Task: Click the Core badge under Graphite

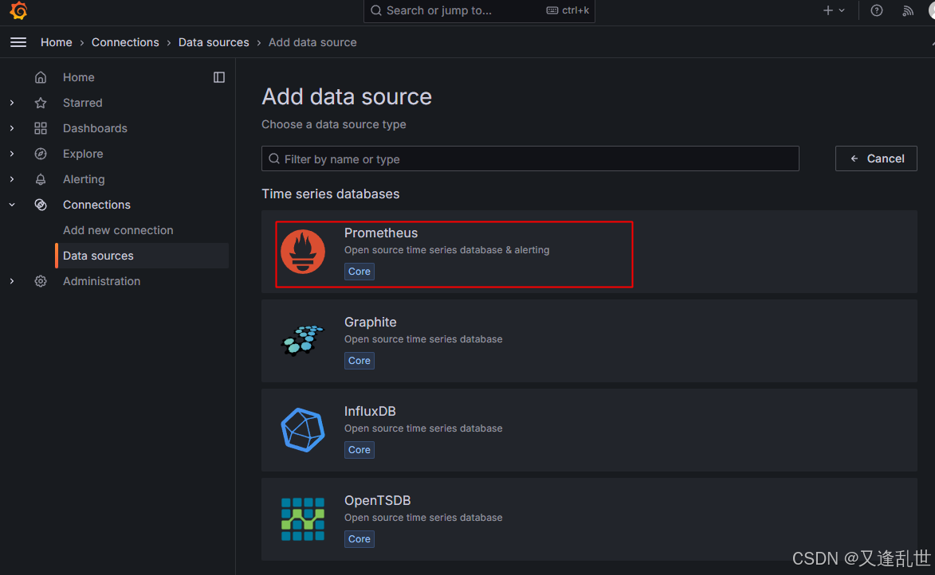Action: [x=359, y=361]
